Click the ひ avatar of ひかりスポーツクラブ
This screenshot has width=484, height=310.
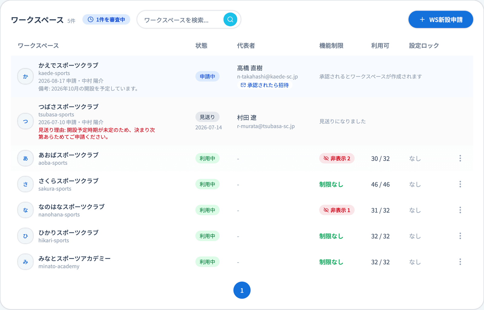pos(25,236)
